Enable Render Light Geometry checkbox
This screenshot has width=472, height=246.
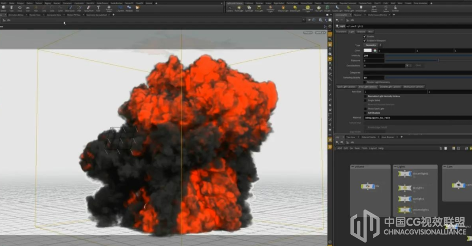click(x=365, y=82)
